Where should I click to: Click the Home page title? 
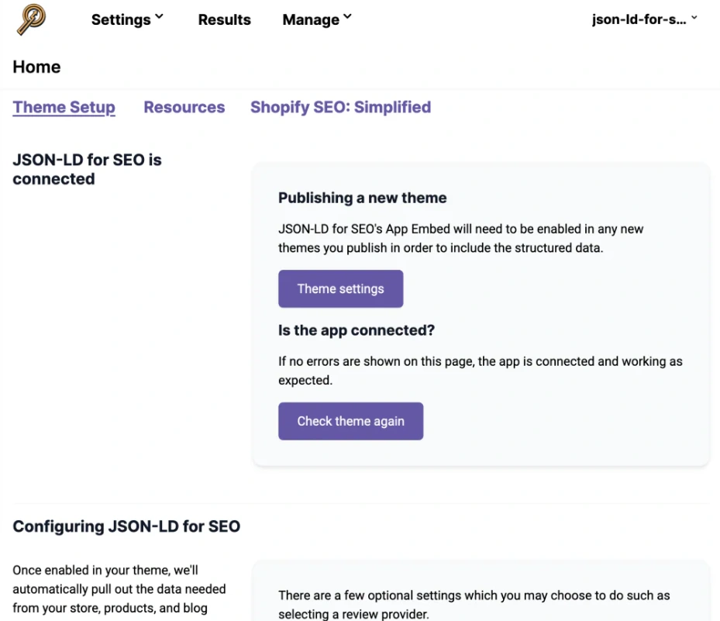36,67
